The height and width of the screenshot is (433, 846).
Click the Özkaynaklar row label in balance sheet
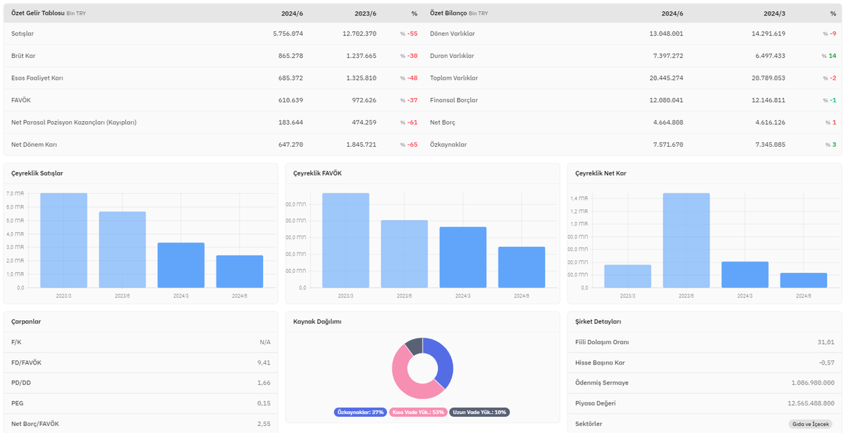[448, 145]
